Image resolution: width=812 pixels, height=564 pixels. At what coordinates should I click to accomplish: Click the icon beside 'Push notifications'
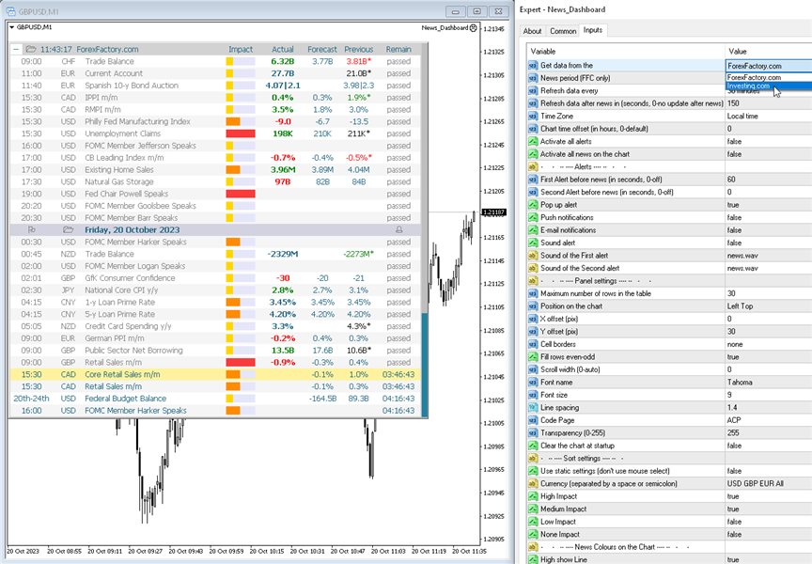tap(533, 217)
